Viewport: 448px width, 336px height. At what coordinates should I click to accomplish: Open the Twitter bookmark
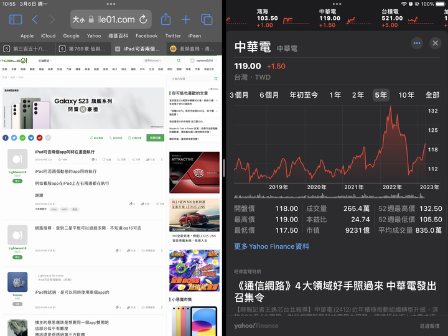173,36
